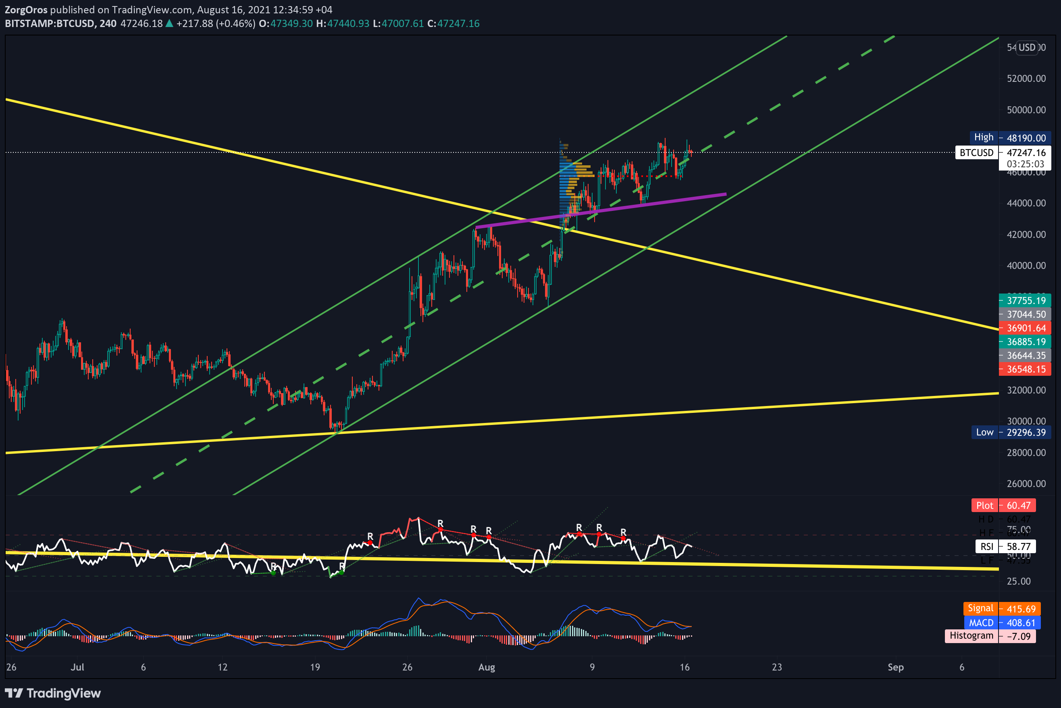1061x708 pixels.
Task: Click the red 36901.64 price tag
Action: click(x=1025, y=328)
